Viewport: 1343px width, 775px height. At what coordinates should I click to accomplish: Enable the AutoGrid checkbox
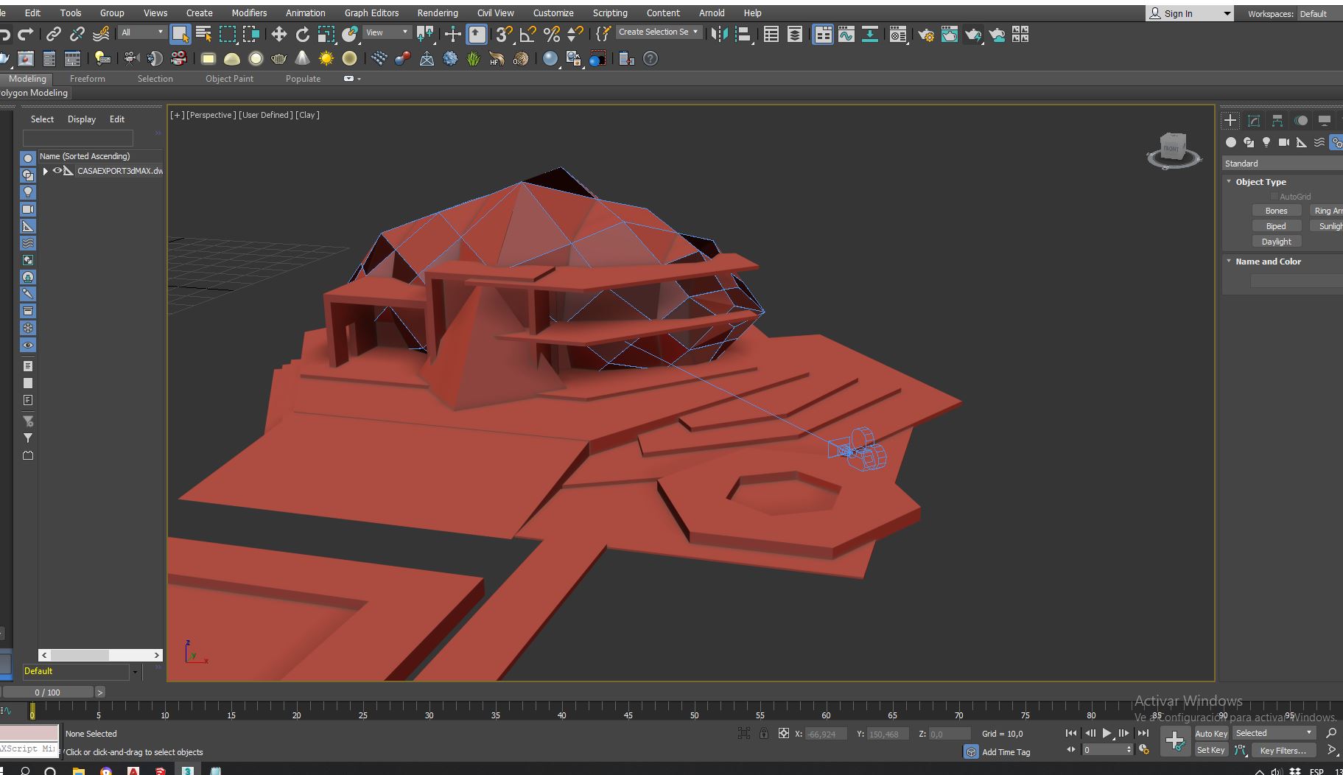coord(1274,197)
